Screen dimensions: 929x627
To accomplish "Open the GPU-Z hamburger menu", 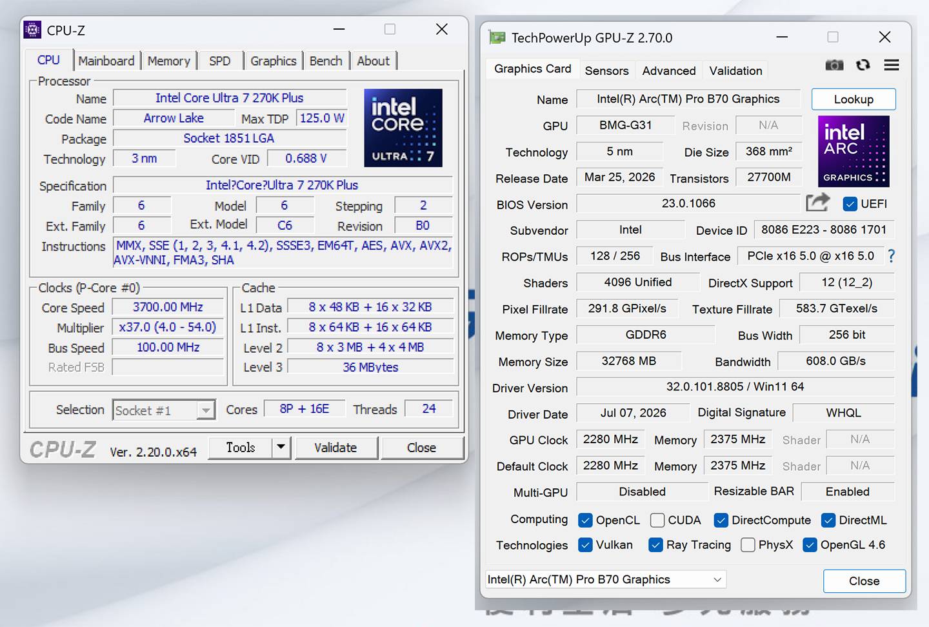I will point(892,65).
